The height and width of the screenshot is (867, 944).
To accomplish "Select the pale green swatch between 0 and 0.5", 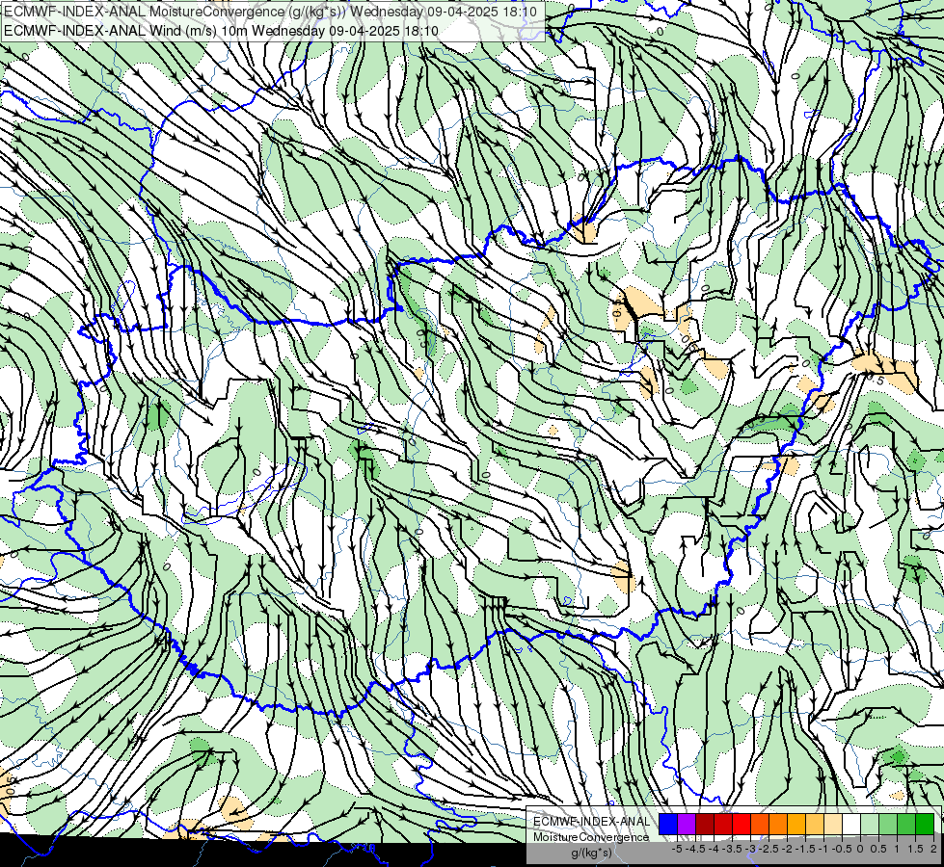I will [x=870, y=824].
